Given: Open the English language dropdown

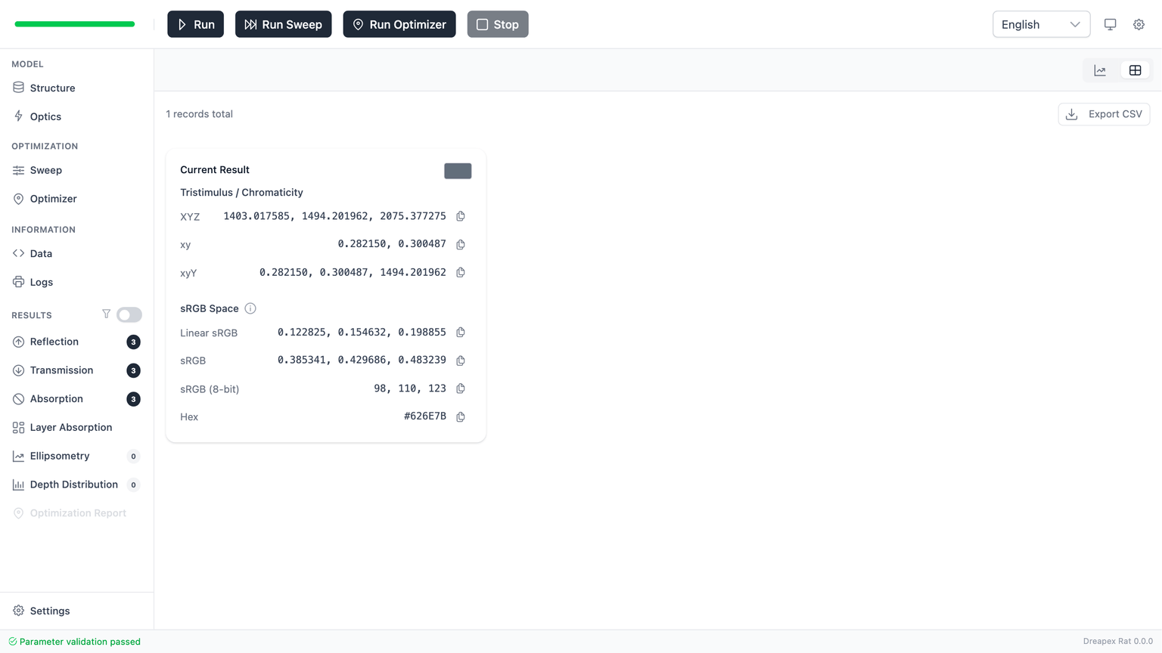Looking at the screenshot, I should (1041, 24).
